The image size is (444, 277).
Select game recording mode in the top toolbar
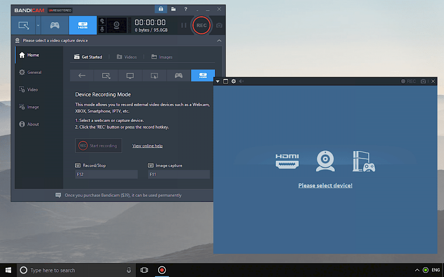tap(55, 25)
